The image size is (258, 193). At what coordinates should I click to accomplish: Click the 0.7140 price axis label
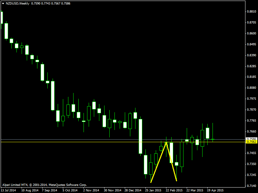(x=252, y=186)
